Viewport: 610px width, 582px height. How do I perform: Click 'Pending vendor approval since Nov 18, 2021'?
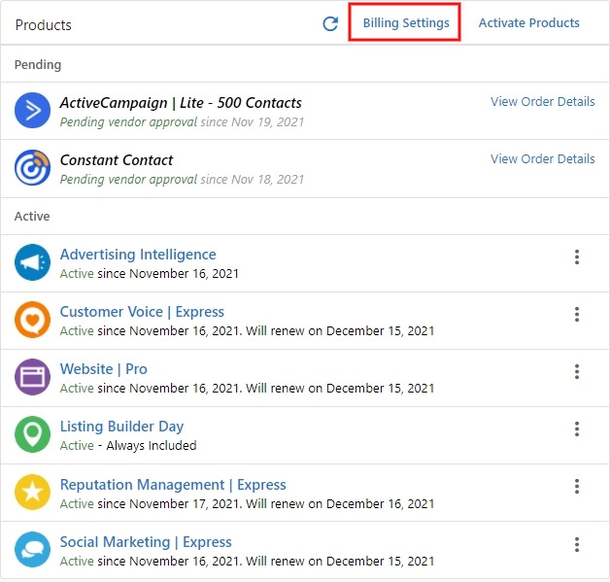point(182,180)
